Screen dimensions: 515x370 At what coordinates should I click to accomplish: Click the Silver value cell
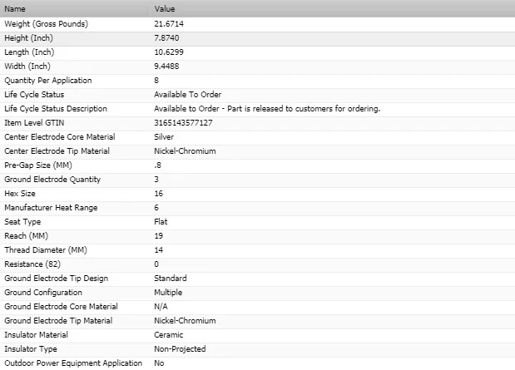(164, 136)
